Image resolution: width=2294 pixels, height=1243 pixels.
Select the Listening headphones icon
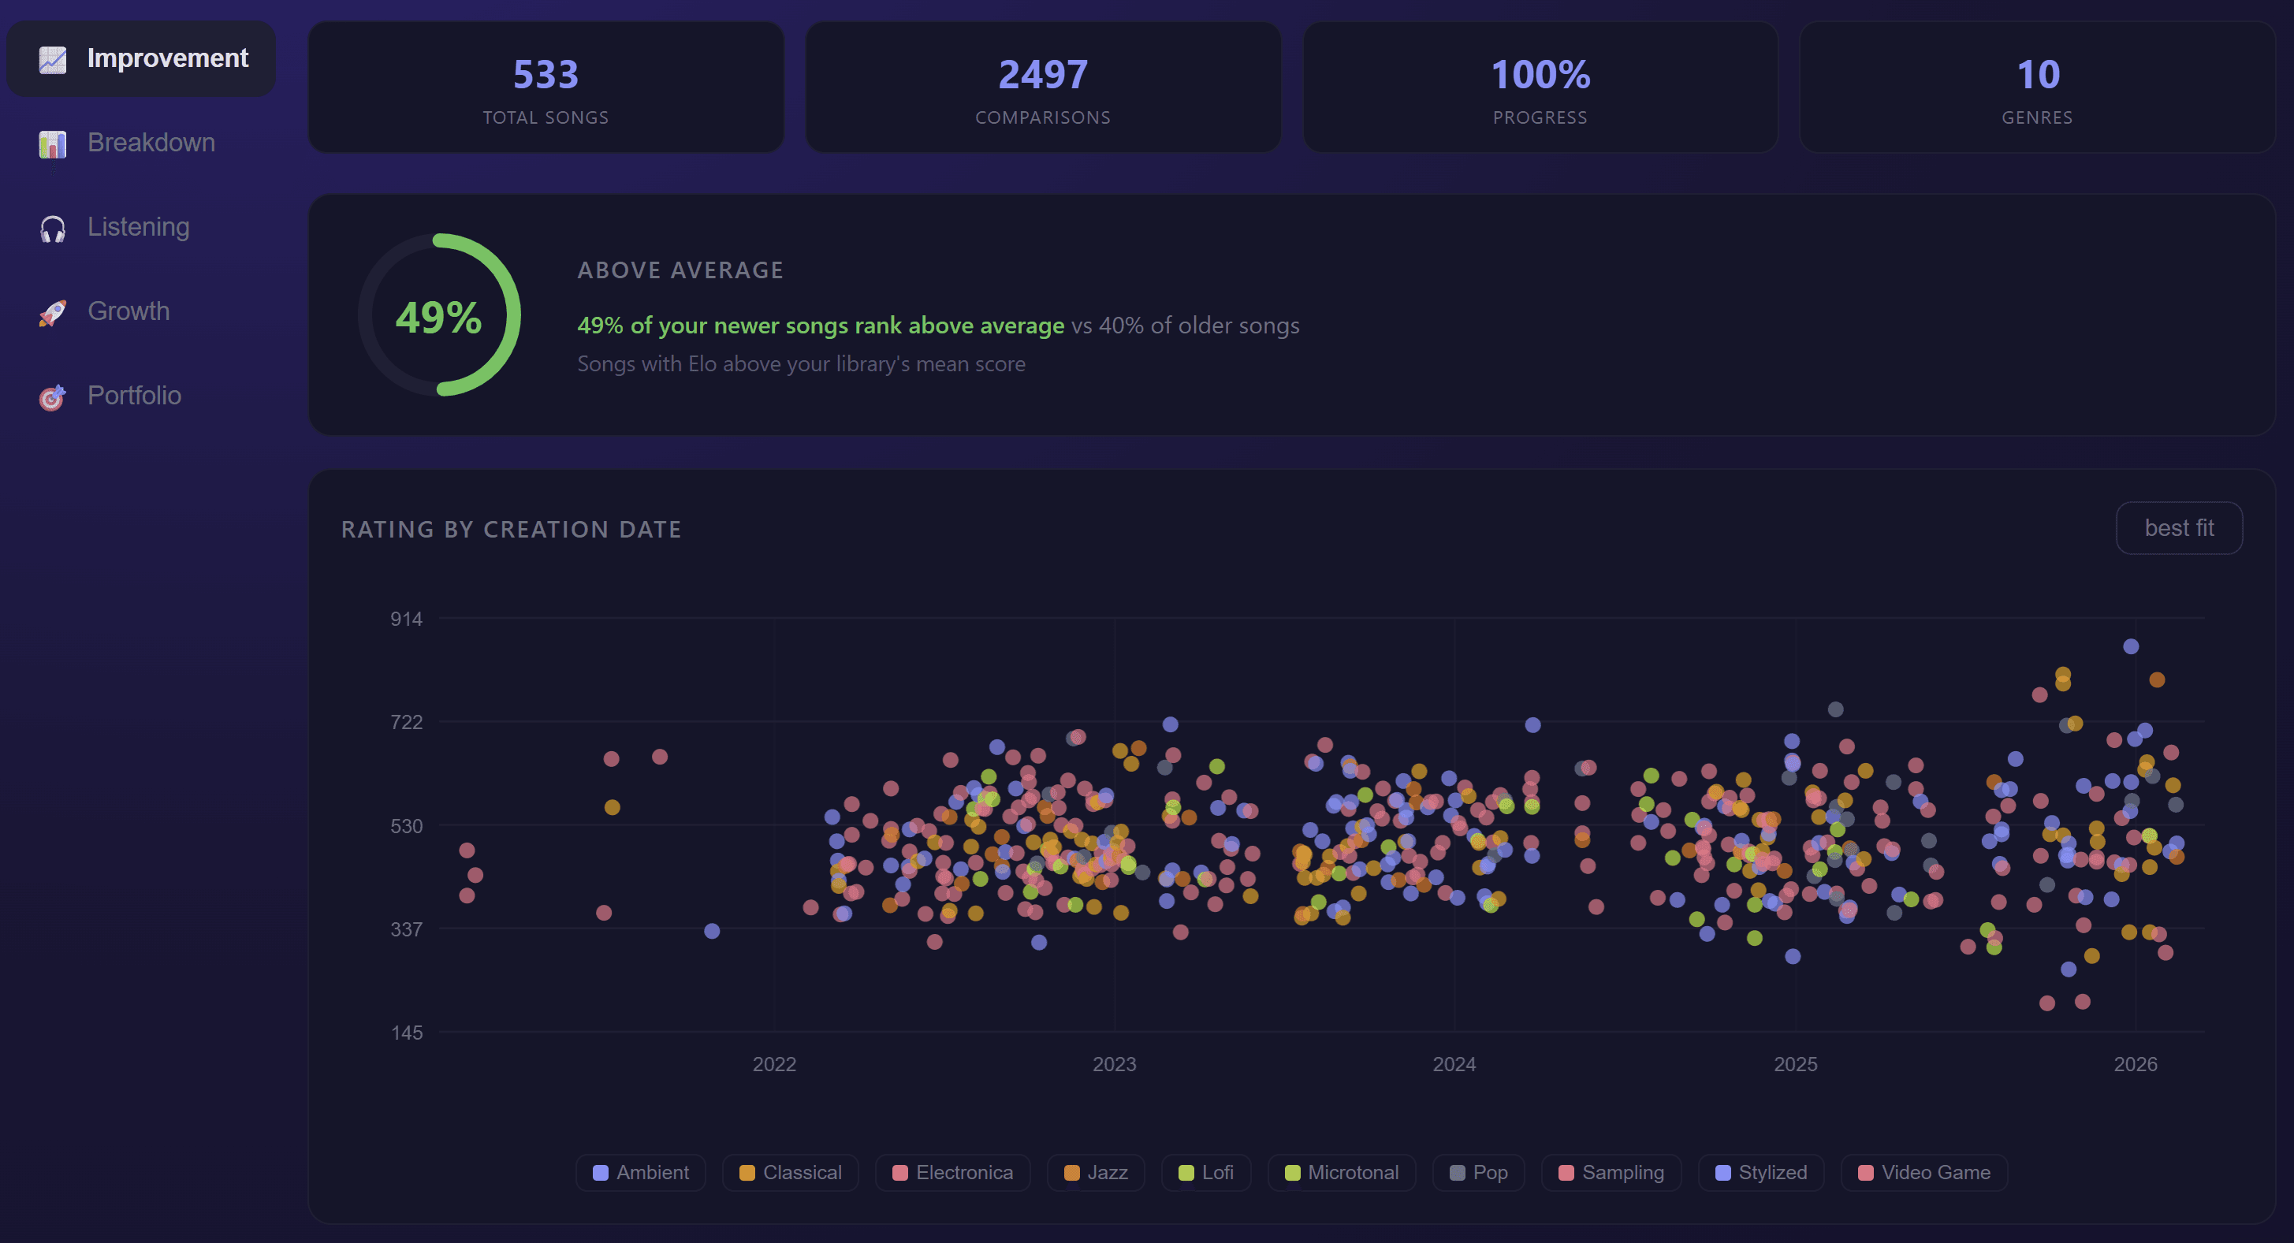(x=52, y=227)
